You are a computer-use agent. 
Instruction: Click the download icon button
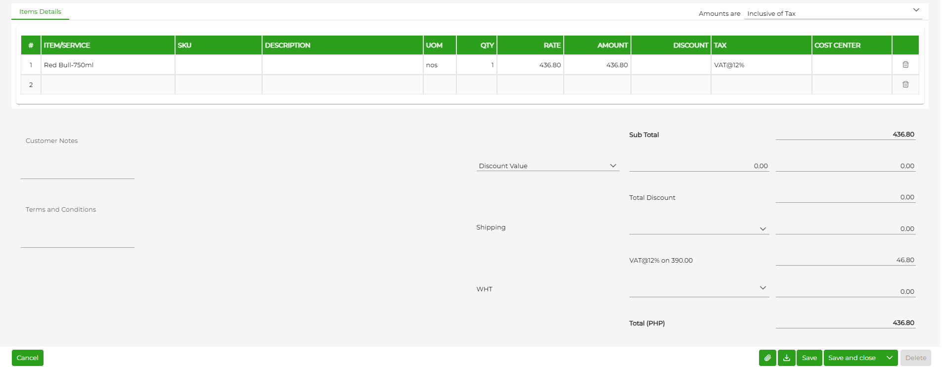pos(786,358)
